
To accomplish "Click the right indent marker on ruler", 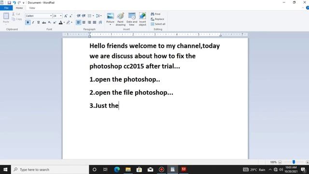I will click(221, 35).
